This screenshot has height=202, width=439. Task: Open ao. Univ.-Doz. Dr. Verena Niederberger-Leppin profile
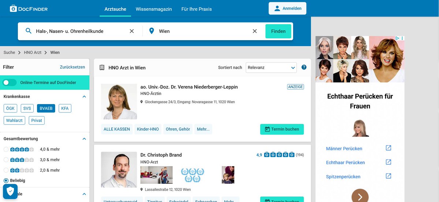click(x=189, y=87)
